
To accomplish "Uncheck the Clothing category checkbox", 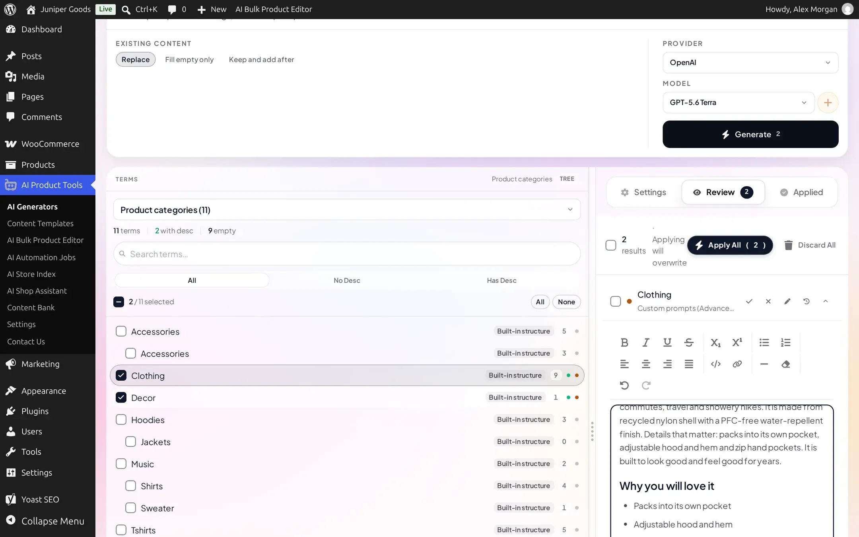I will tap(121, 376).
